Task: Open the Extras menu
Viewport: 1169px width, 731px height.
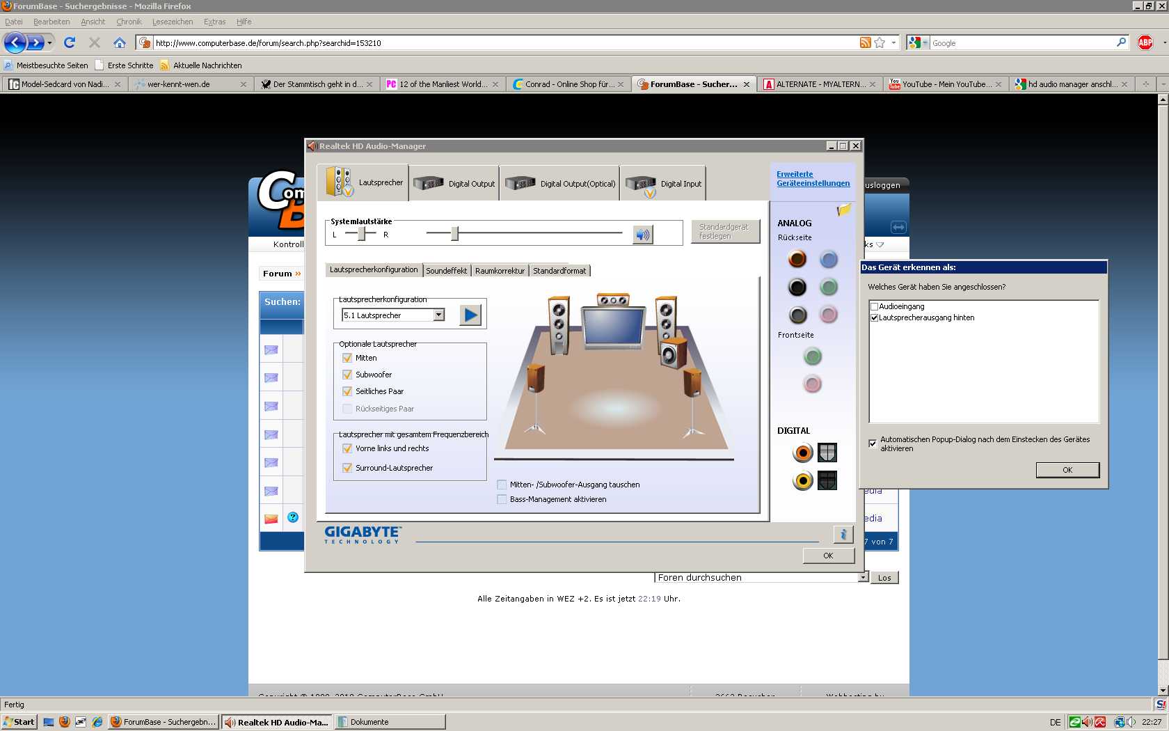Action: (214, 22)
